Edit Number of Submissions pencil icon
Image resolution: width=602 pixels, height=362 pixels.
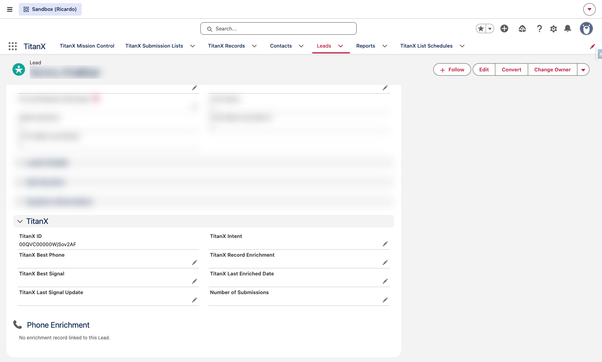pyautogui.click(x=385, y=300)
